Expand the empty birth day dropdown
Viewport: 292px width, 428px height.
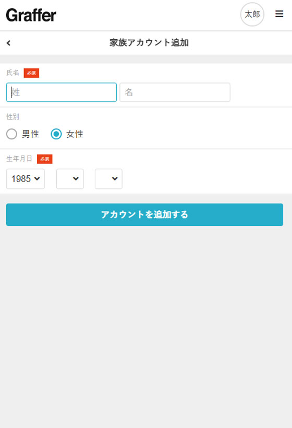108,179
